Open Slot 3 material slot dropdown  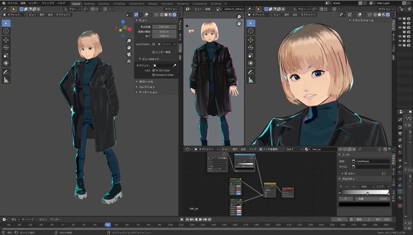293,149
